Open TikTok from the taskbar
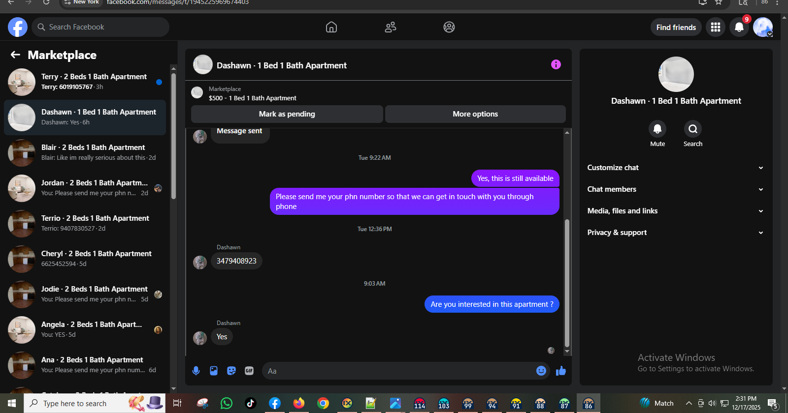The width and height of the screenshot is (788, 413). coord(251,403)
